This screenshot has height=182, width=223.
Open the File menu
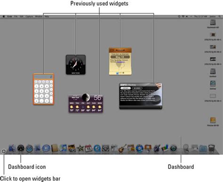pyautogui.click(x=16, y=17)
